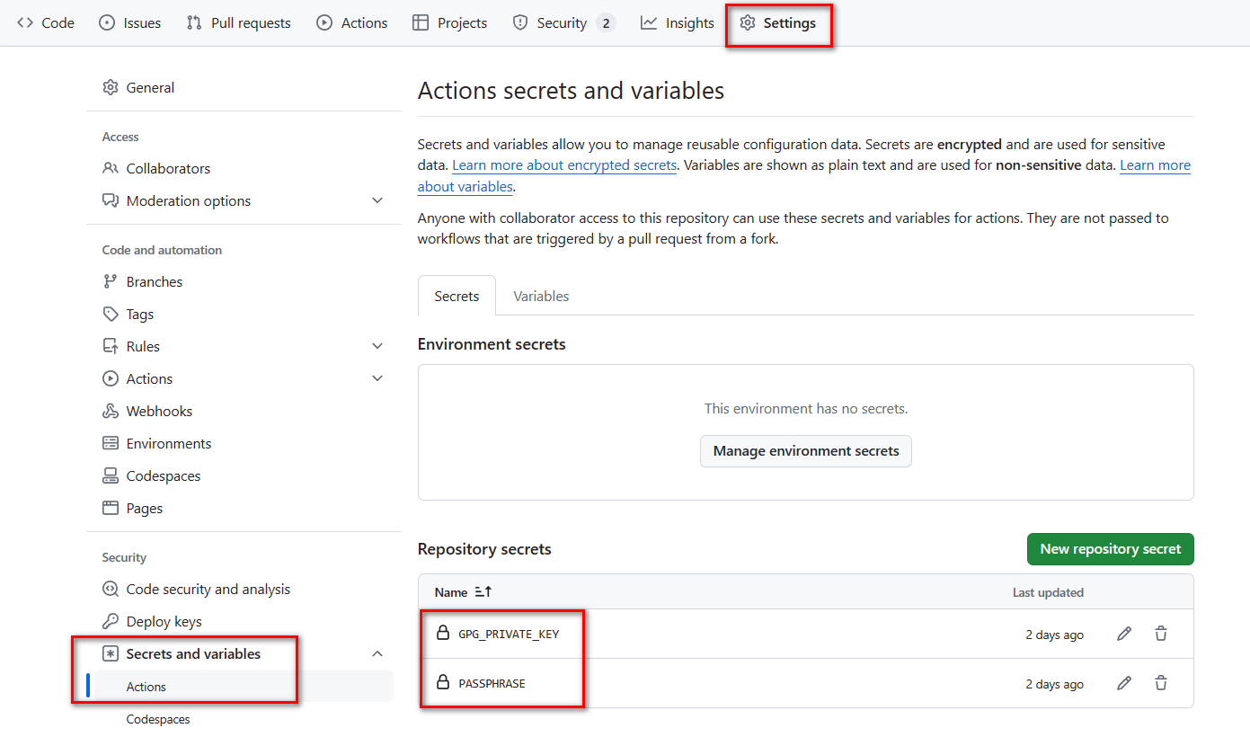Image resolution: width=1250 pixels, height=737 pixels.
Task: Click the Codespaces icon beside Codespaces label
Action: 111,475
